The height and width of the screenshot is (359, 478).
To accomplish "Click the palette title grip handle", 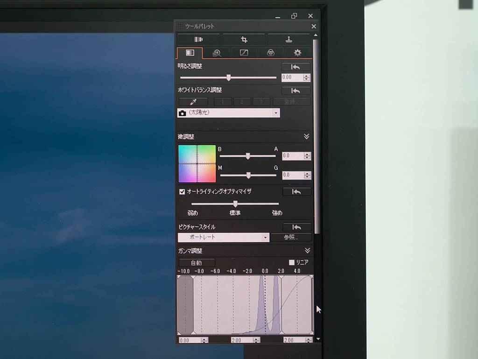I will point(180,27).
